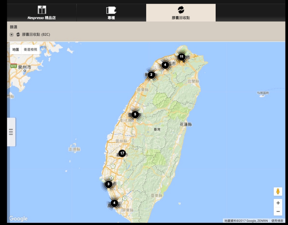Switch map to 地圖 view
This screenshot has width=288, height=225.
[15, 50]
